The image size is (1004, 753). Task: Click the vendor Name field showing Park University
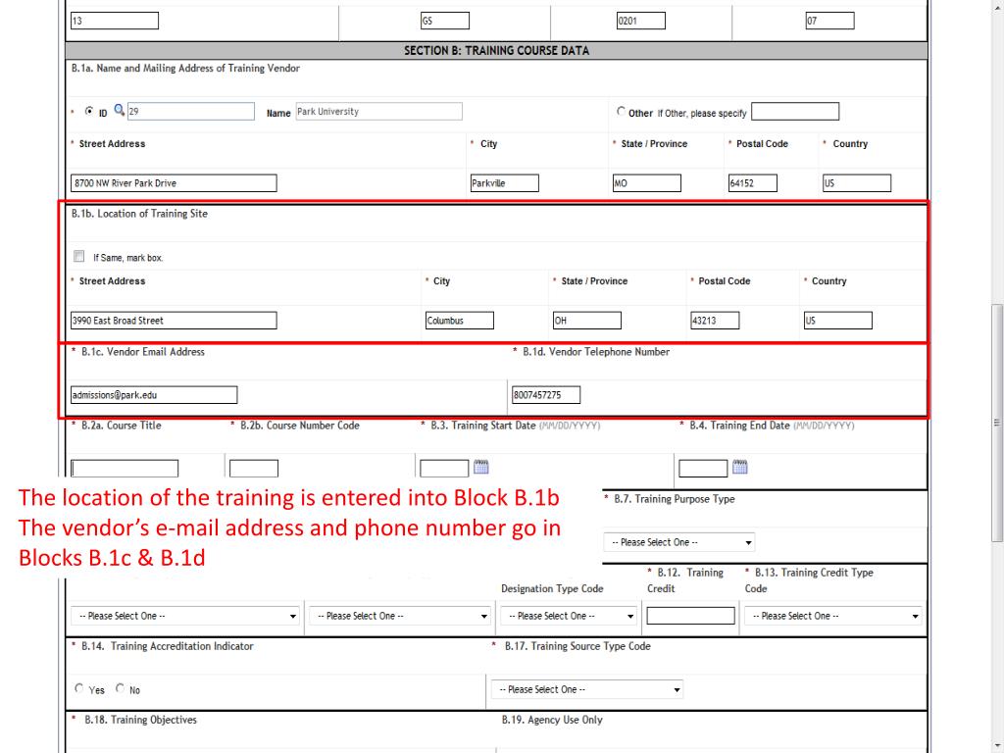pos(379,112)
